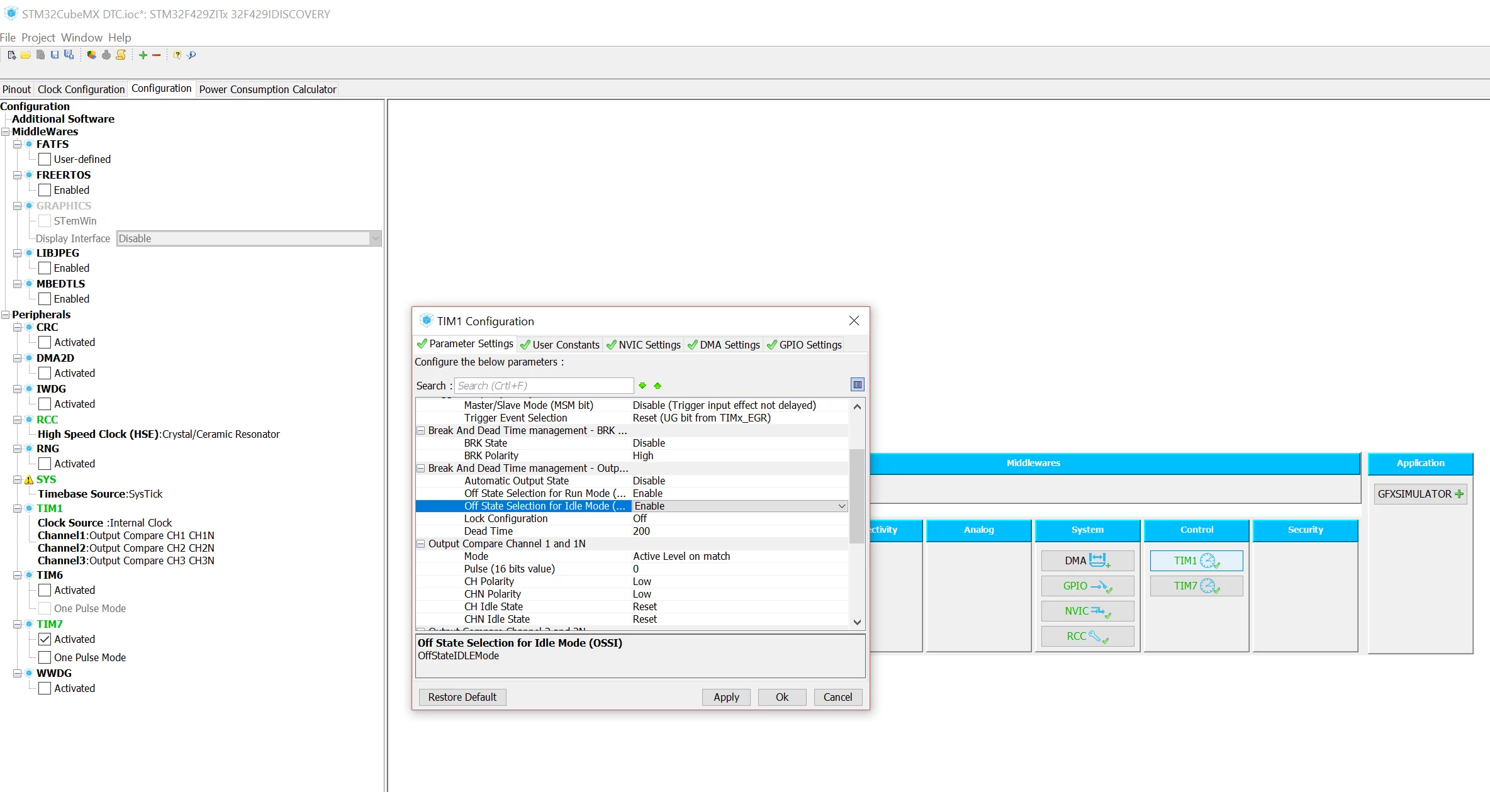The height and width of the screenshot is (792, 1490).
Task: Click the yellow scroll icon in the toolbar
Action: [x=121, y=55]
